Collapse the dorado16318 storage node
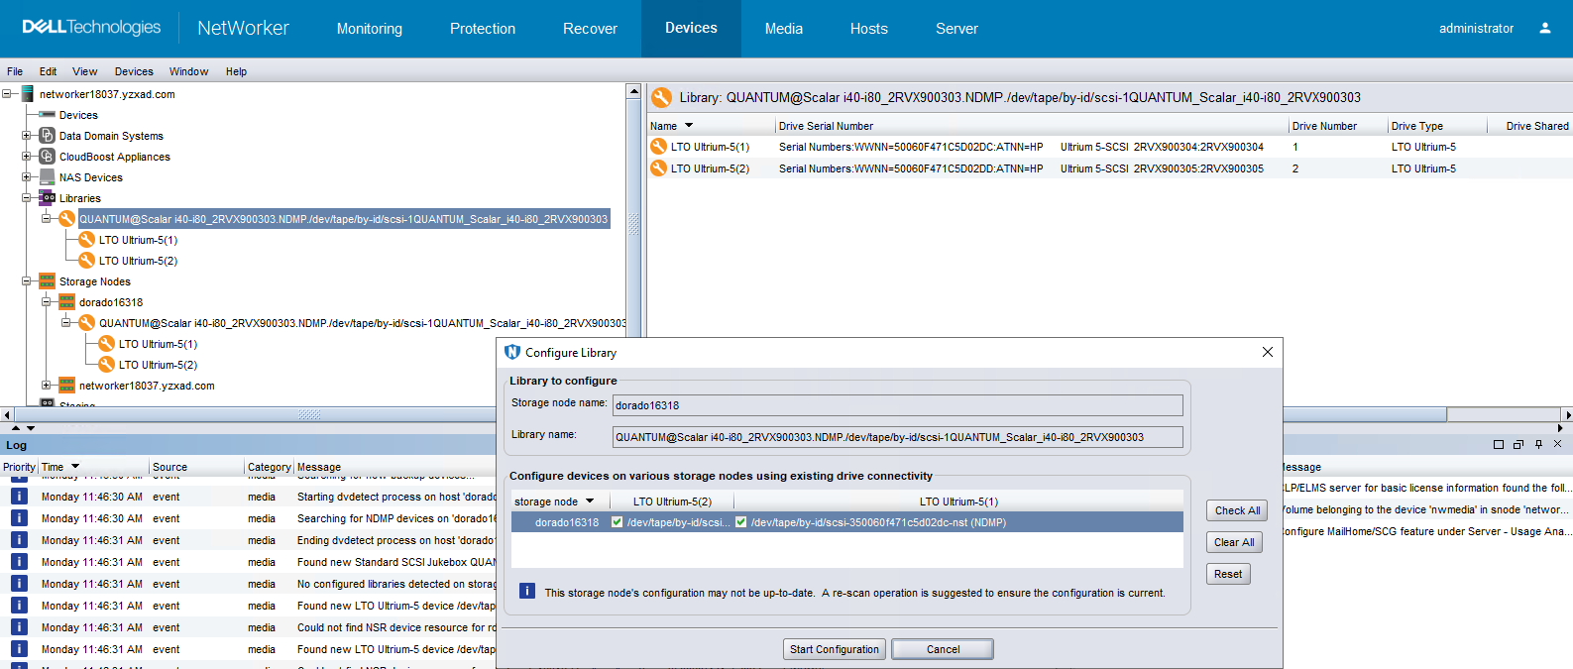The width and height of the screenshot is (1573, 669). 47,302
